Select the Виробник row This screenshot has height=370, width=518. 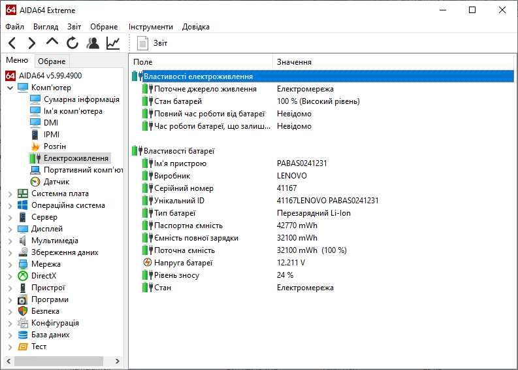coord(323,176)
